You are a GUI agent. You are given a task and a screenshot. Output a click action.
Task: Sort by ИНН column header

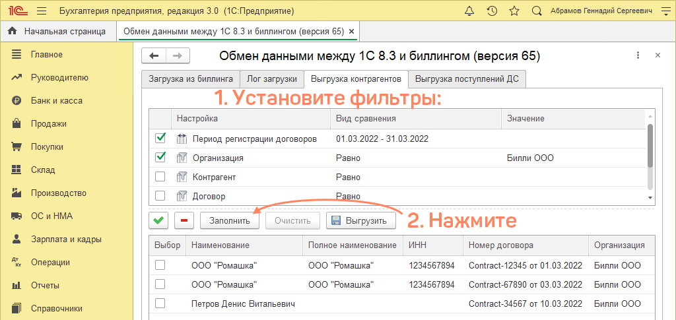(x=433, y=245)
